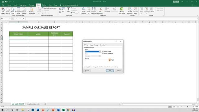Click the Ungroup outline button
The width and height of the screenshot is (199, 112).
tap(146, 11)
